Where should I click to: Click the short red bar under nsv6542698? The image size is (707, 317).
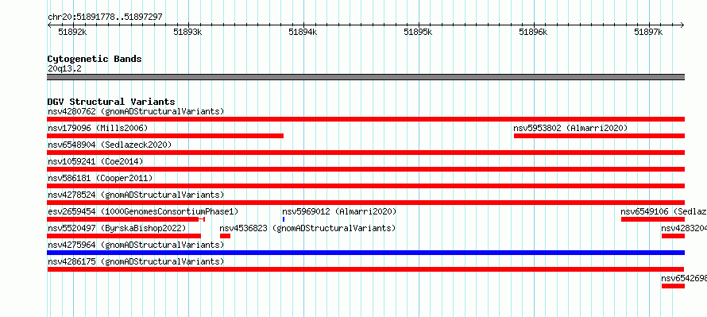tap(673, 286)
